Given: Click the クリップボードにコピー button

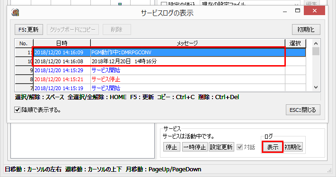Looking at the screenshot, I should [73, 29].
